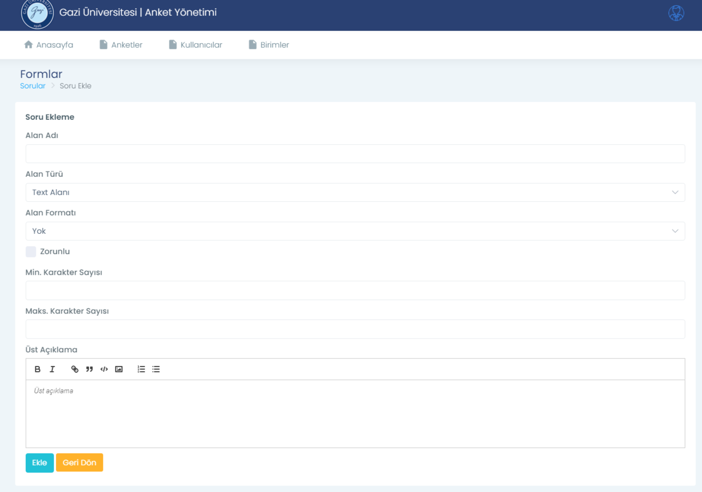The width and height of the screenshot is (702, 492).
Task: Click the Birimler document icon
Action: [x=253, y=44]
